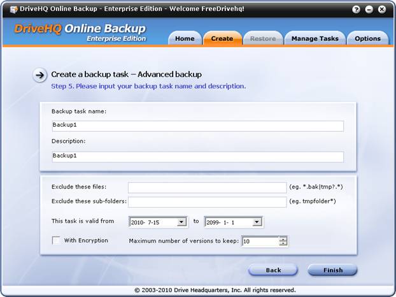Image resolution: width=396 pixels, height=297 pixels.
Task: Open the Manage Tasks tab
Action: 315,38
